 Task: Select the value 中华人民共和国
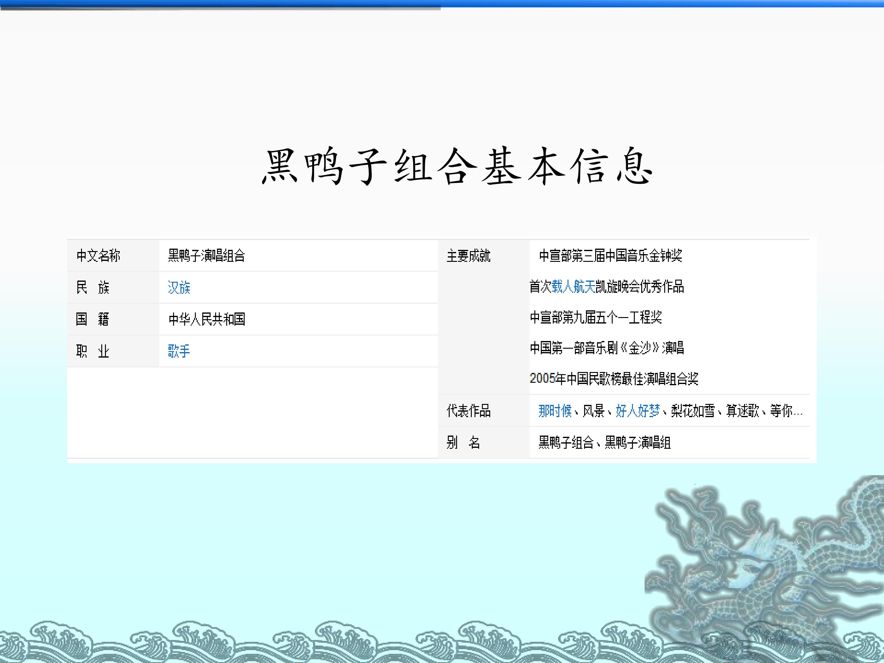point(207,319)
